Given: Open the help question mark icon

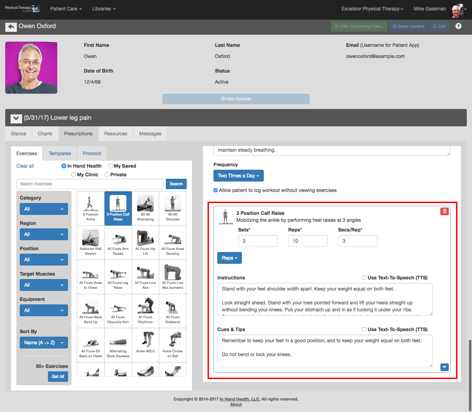Looking at the screenshot, I should pos(458,26).
